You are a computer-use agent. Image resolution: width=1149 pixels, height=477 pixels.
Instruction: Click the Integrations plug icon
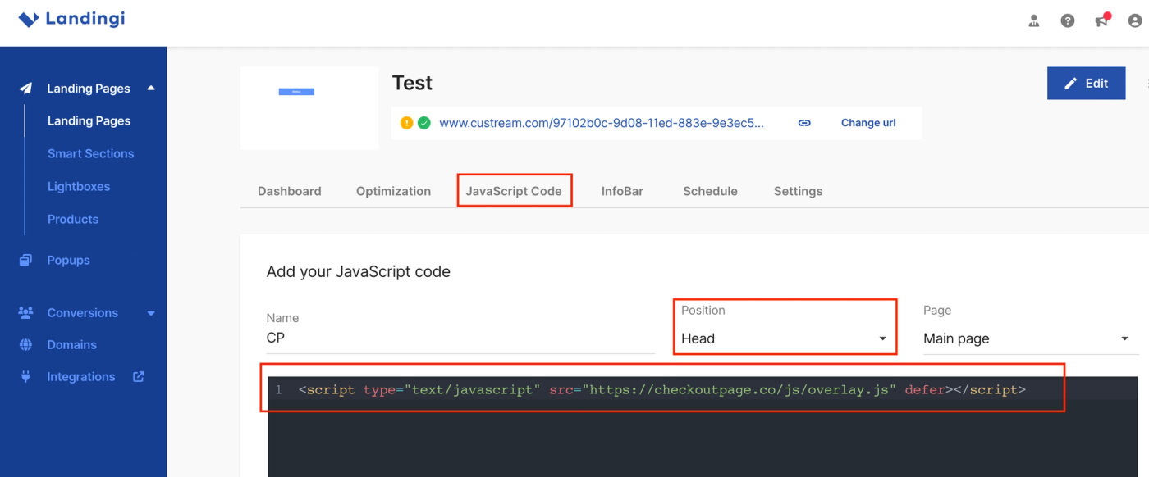pos(25,377)
